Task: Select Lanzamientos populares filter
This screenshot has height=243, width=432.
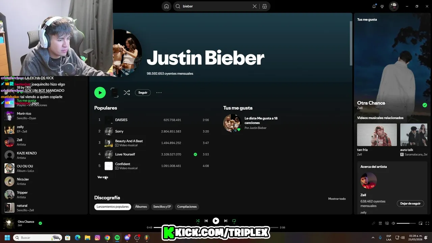Action: coord(113,207)
